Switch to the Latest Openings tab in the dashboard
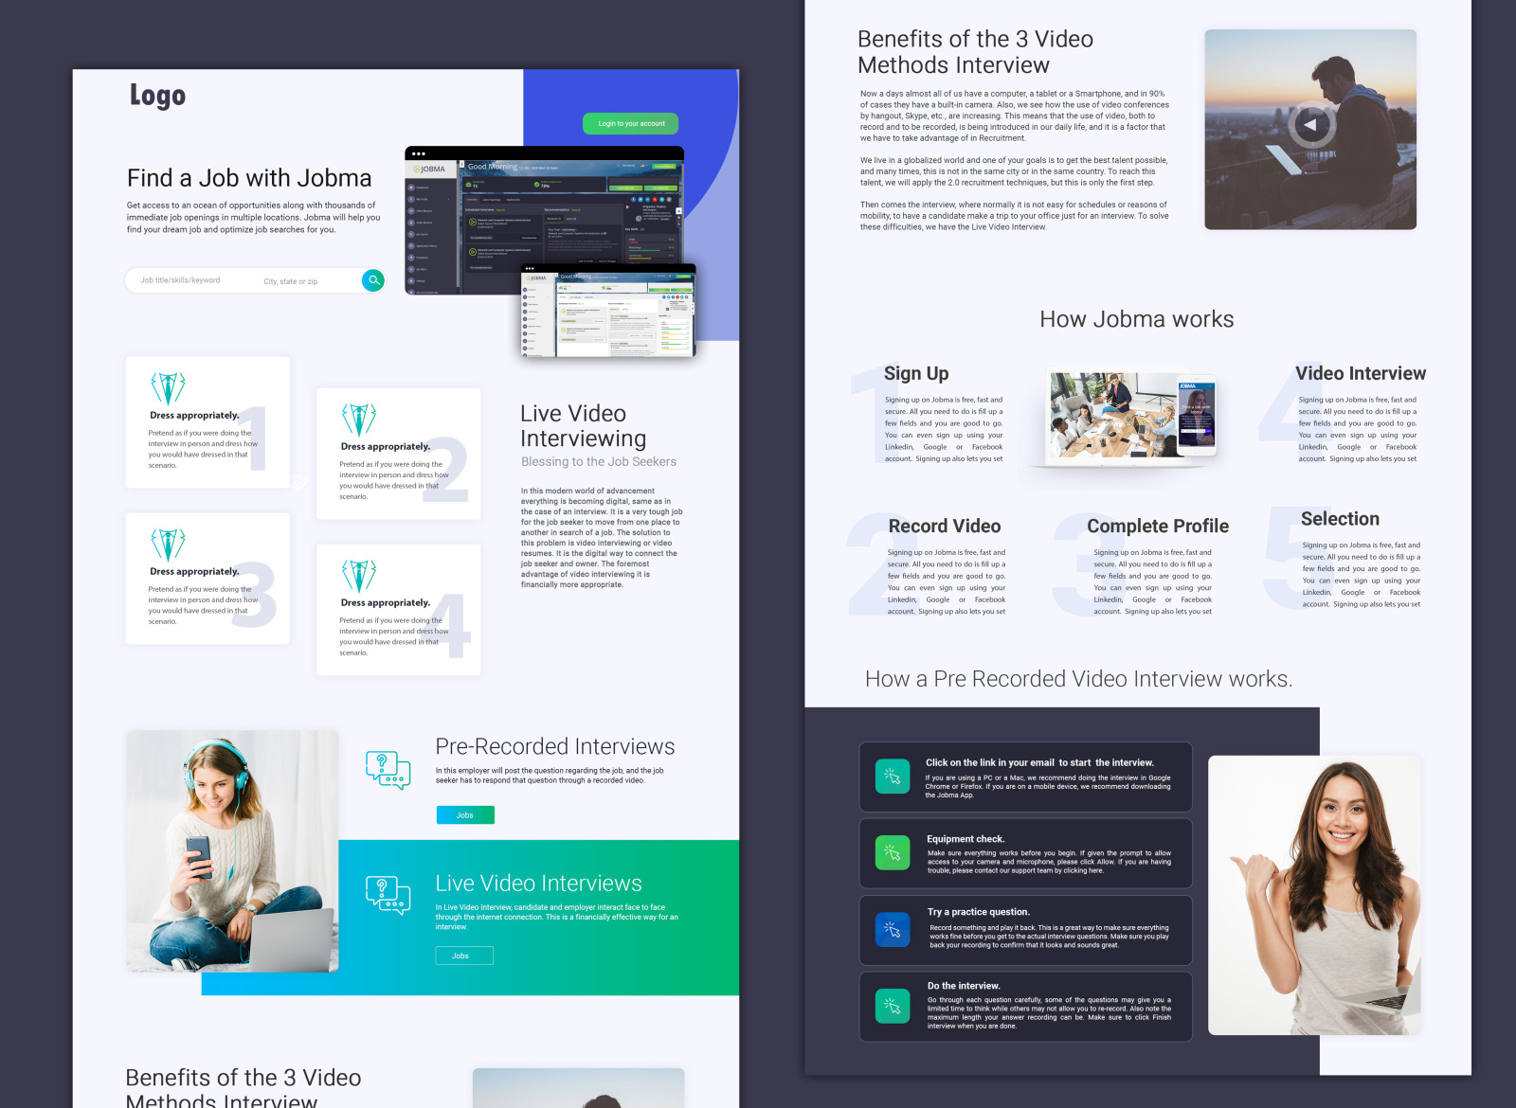The width and height of the screenshot is (1516, 1108). 492,200
